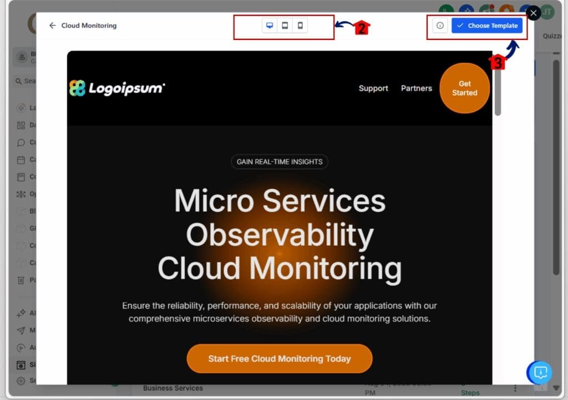The image size is (568, 400).
Task: Click the dimmed dashboard grid sidebar icon
Action: tap(21, 125)
